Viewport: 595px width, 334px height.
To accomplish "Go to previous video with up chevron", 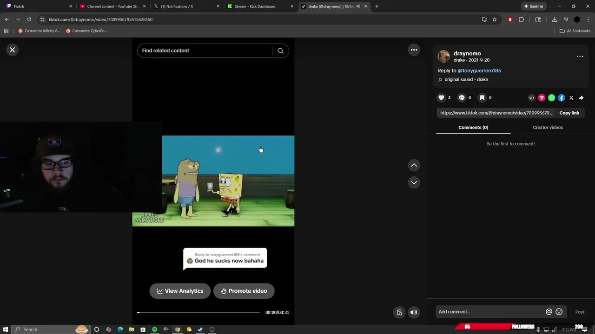I will tap(414, 165).
